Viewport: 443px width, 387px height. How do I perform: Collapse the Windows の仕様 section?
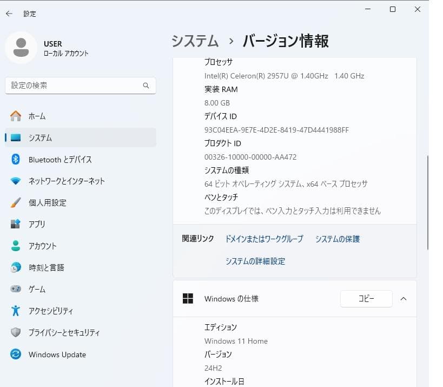[x=404, y=298]
